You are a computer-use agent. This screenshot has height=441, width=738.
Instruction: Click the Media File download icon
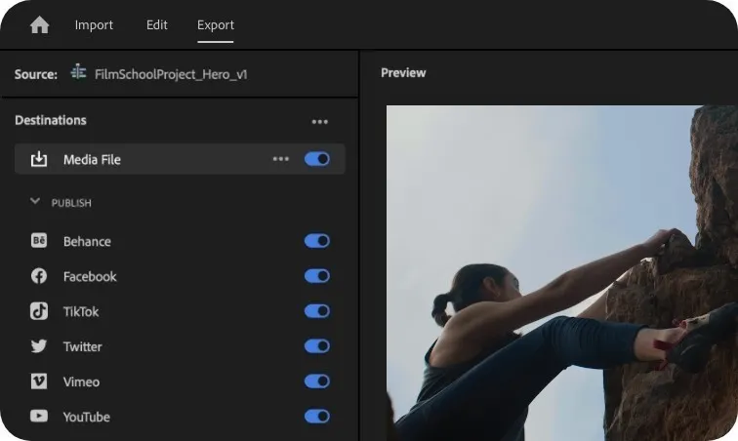point(39,159)
